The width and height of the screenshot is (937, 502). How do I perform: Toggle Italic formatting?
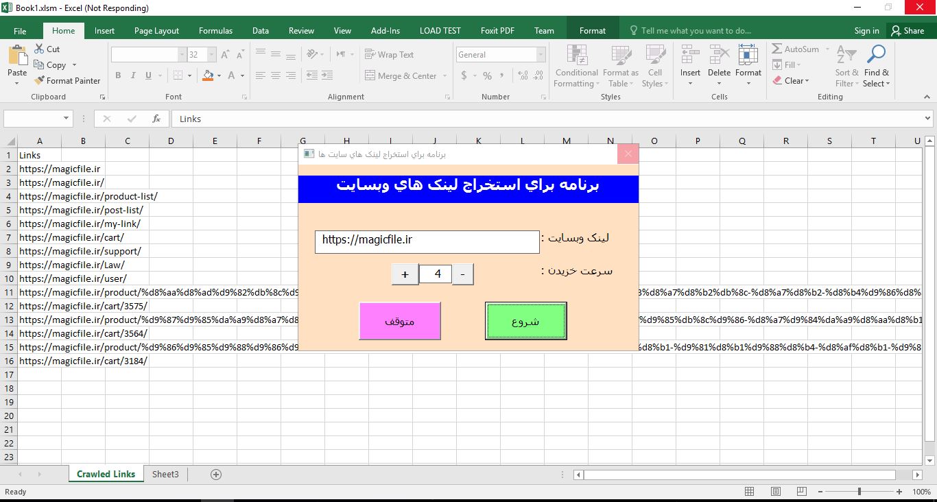(132, 75)
